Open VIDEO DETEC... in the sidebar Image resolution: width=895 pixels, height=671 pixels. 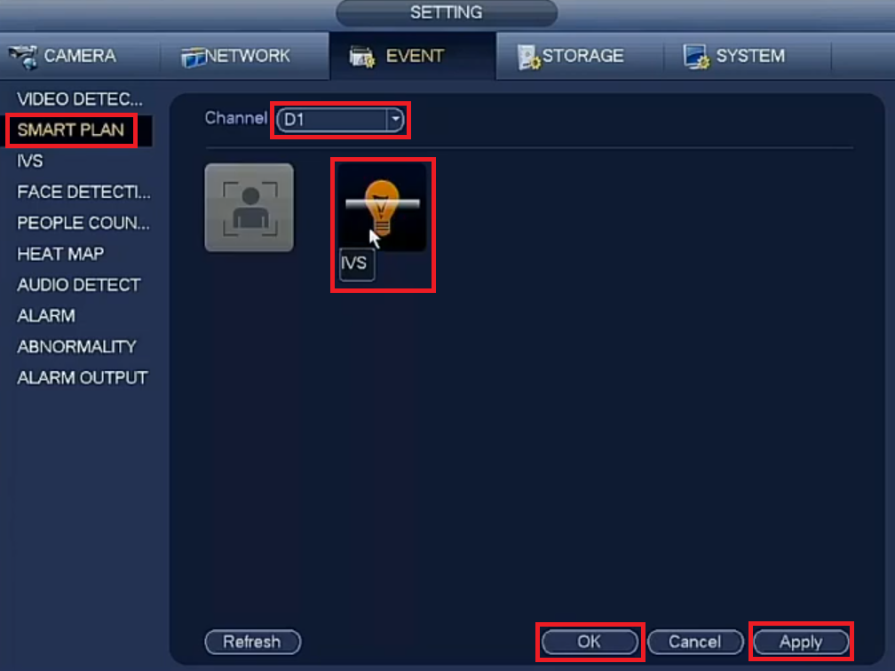pyautogui.click(x=79, y=99)
